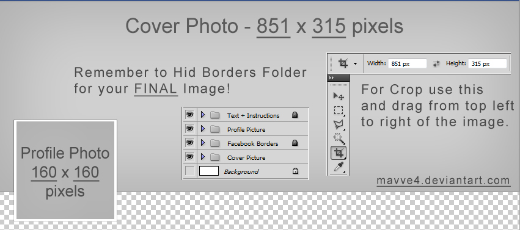Show the Background layer via empty visibility box
The height and width of the screenshot is (230, 520).
pyautogui.click(x=190, y=171)
